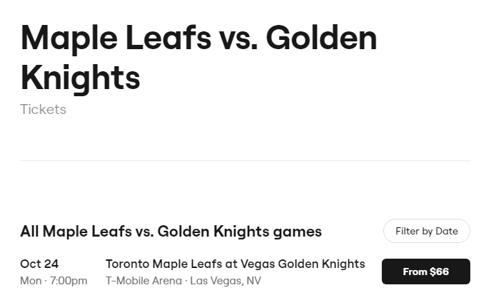The height and width of the screenshot is (305, 486).
Task: Click the Mon · 7:00pm game time
Action: pos(54,281)
